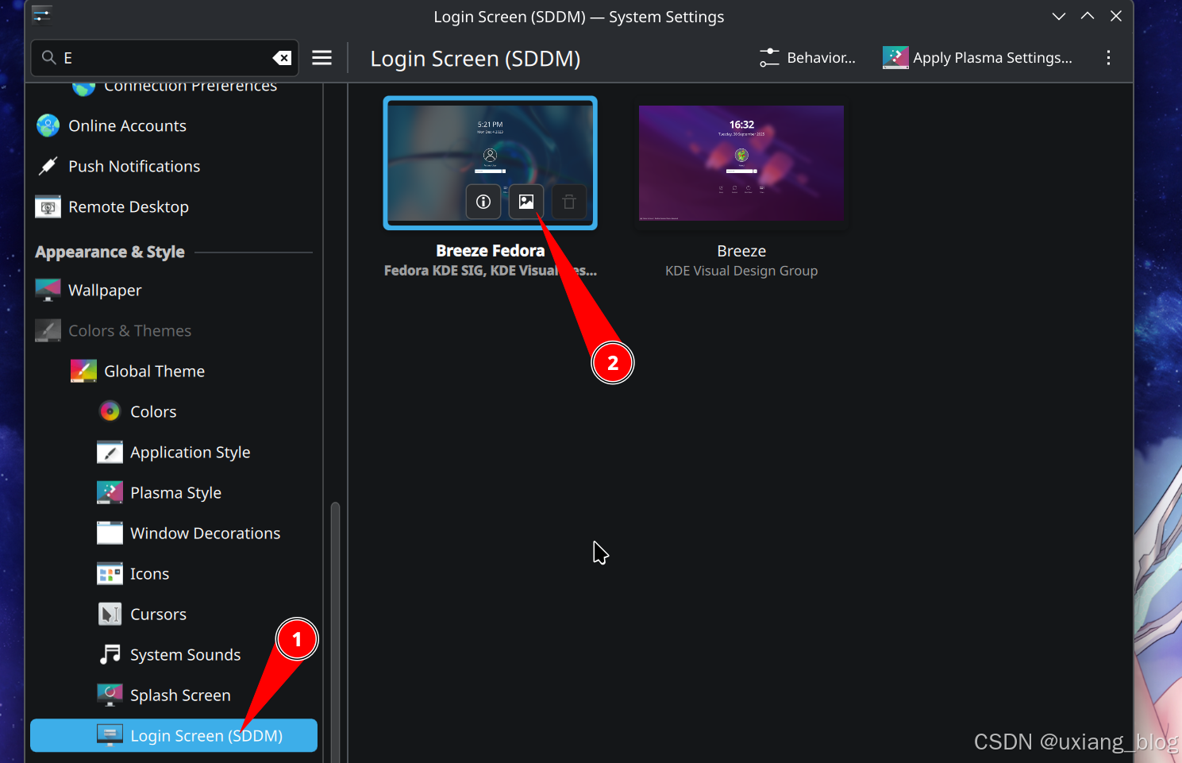Click the Splash Screen icon
Screen dimensions: 1182x763
tap(110, 695)
